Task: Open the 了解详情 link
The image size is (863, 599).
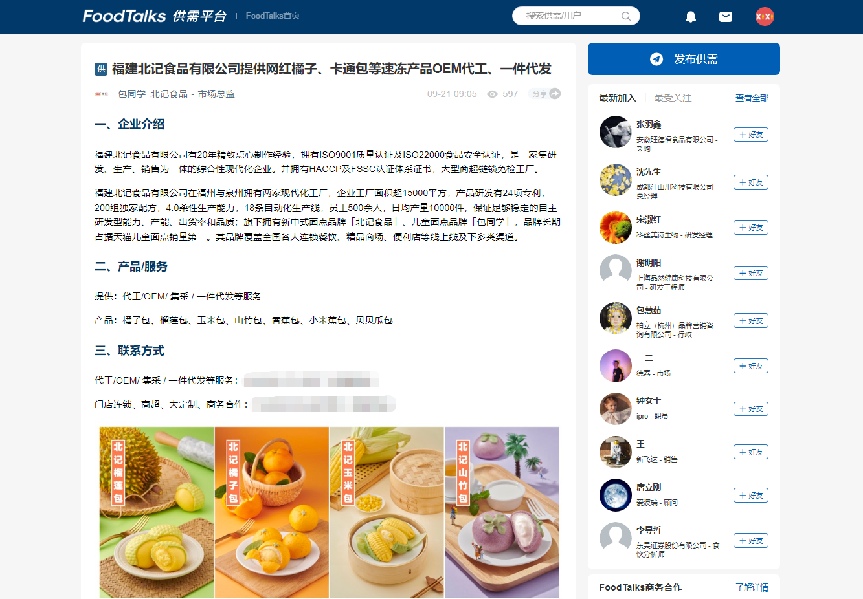Action: [752, 587]
